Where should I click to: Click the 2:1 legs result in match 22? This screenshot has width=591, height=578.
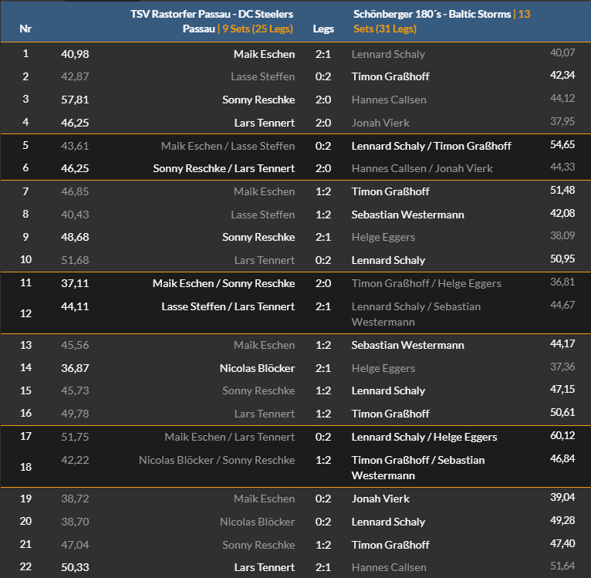(323, 567)
